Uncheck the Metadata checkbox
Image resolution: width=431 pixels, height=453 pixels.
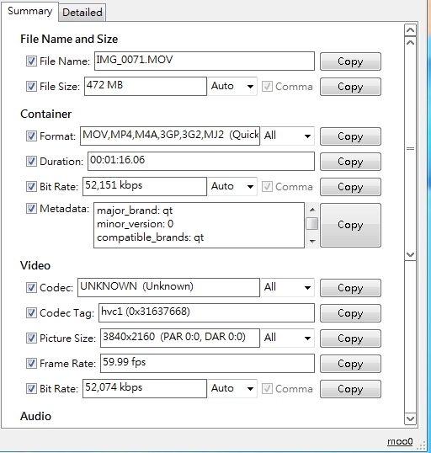pyautogui.click(x=31, y=208)
